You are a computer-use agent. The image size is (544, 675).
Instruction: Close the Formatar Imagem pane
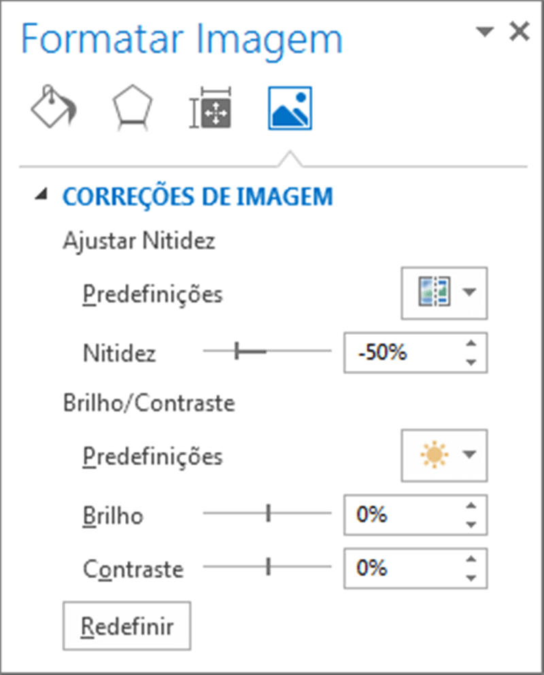tap(519, 32)
